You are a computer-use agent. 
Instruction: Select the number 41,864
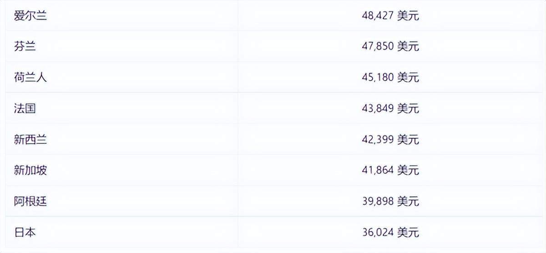click(x=378, y=170)
